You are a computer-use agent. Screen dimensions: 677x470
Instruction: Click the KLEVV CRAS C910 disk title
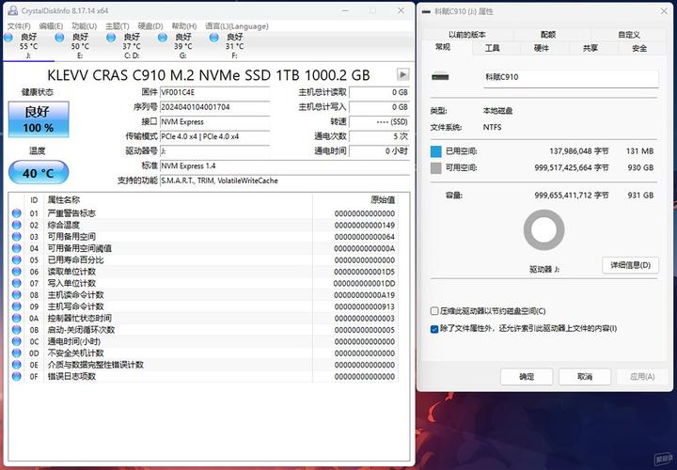pyautogui.click(x=209, y=75)
